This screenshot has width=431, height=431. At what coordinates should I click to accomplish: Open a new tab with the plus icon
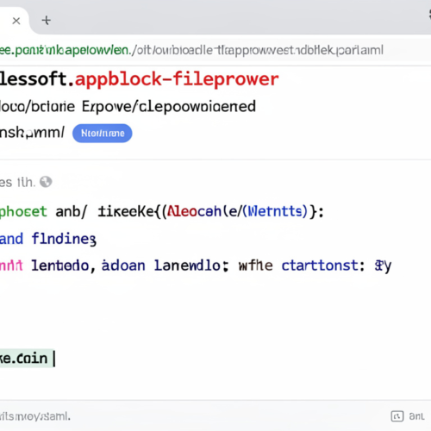pos(47,21)
